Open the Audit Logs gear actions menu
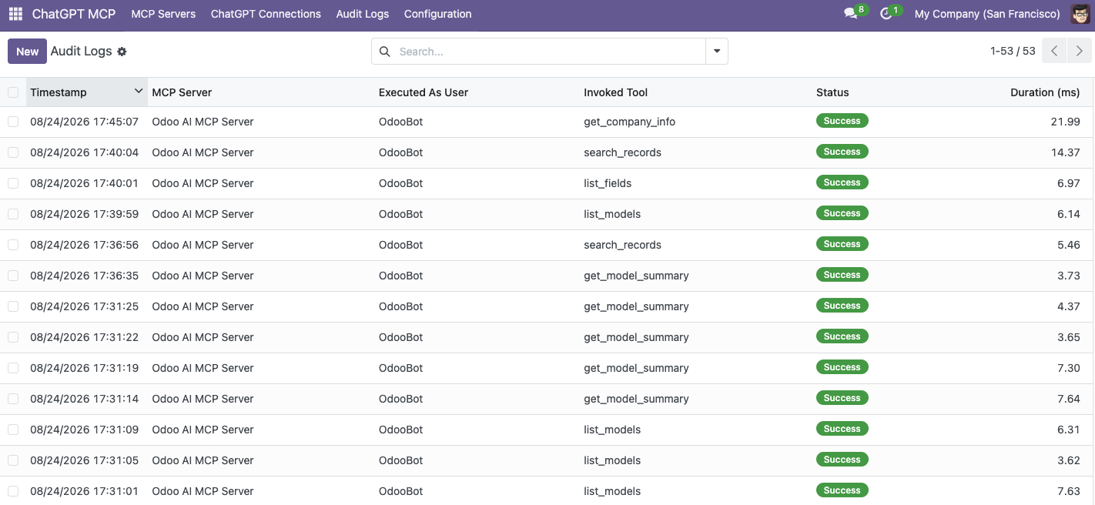 (122, 52)
